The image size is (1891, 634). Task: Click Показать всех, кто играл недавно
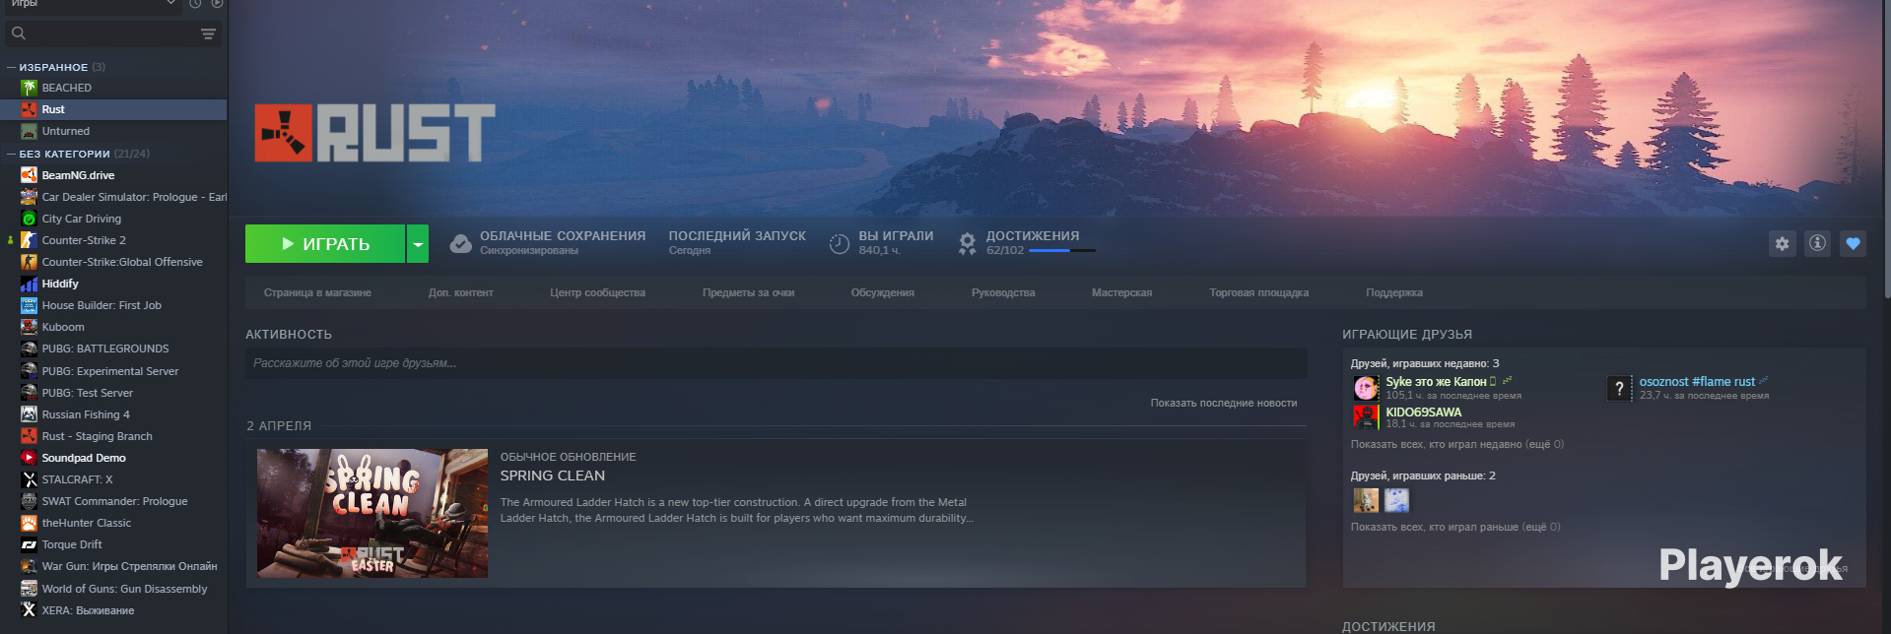pos(1456,444)
